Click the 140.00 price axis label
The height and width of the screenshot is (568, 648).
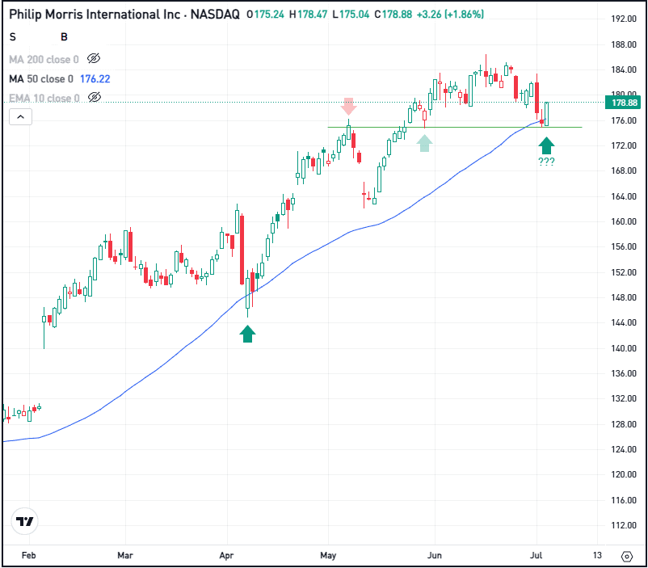[624, 348]
